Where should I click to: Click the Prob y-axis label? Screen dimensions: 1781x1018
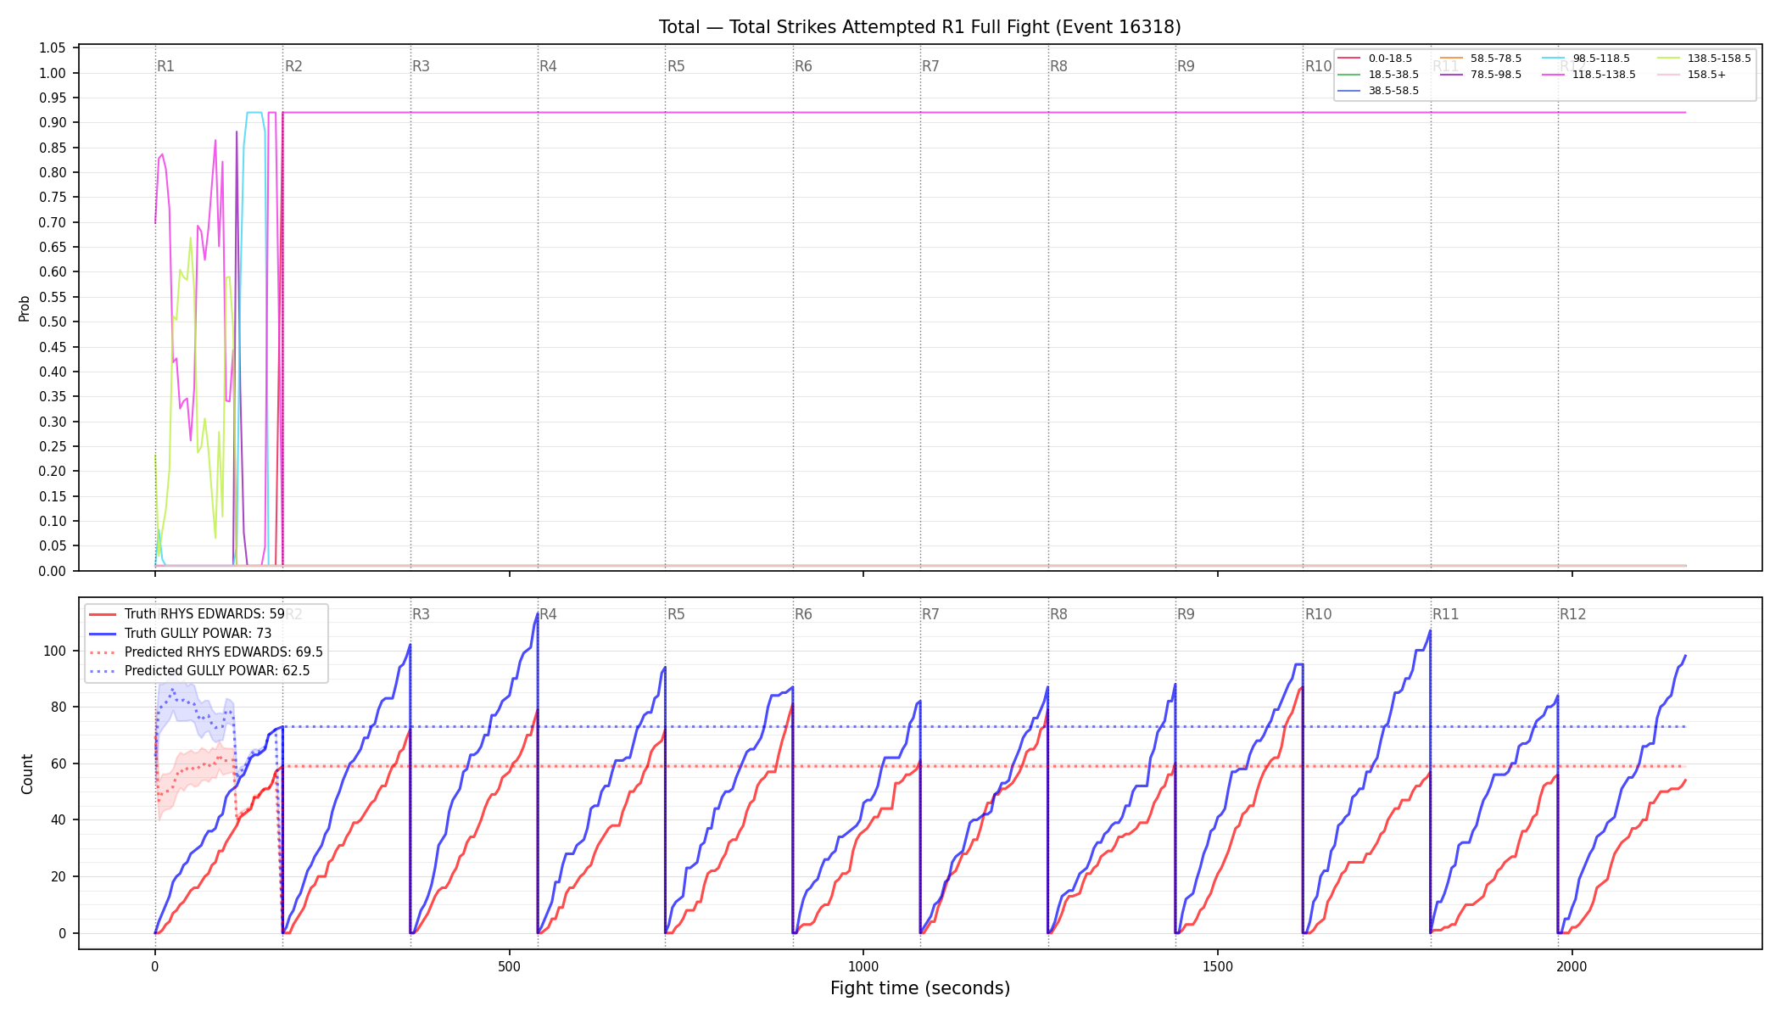coord(25,308)
